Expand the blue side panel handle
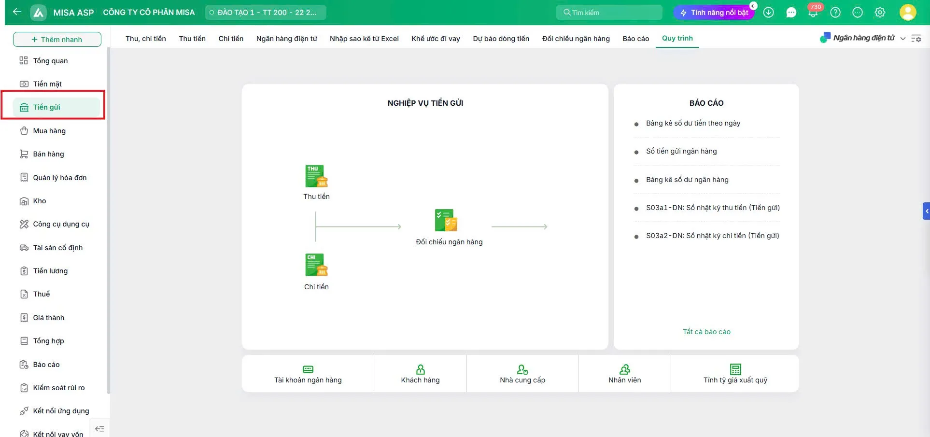 (926, 211)
